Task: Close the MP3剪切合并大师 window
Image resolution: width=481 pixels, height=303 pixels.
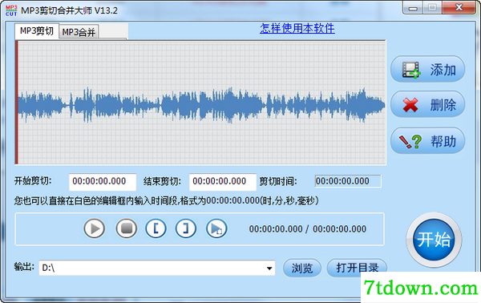Action: (459, 8)
